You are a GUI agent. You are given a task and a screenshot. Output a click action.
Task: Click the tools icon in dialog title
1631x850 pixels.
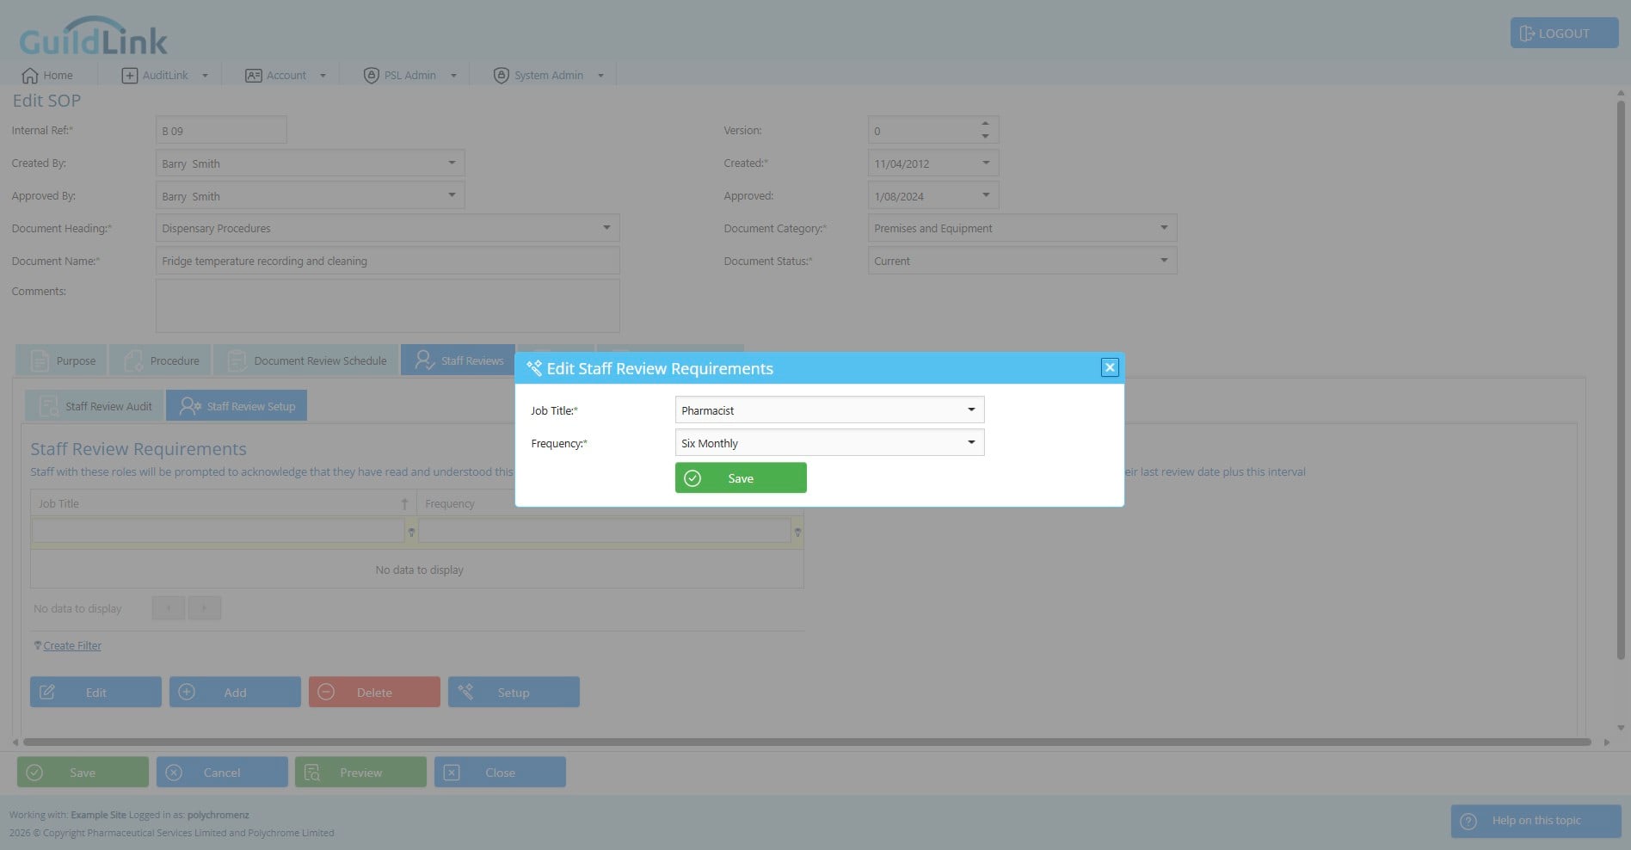pyautogui.click(x=534, y=368)
